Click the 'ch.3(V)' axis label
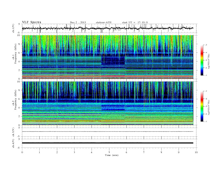 point(13,132)
